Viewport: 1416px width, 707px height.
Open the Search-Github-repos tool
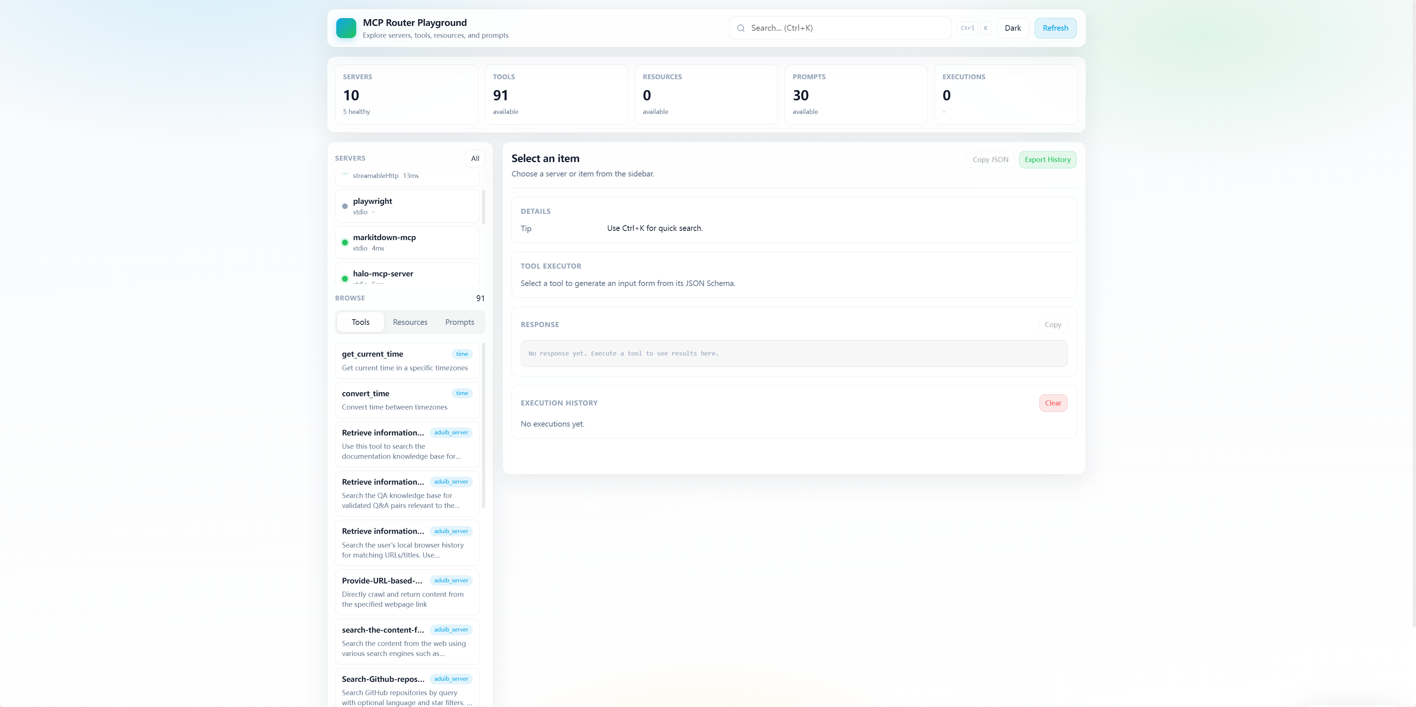pyautogui.click(x=407, y=688)
